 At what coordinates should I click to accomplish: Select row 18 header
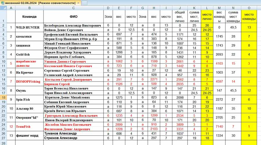click(x=3, y=97)
